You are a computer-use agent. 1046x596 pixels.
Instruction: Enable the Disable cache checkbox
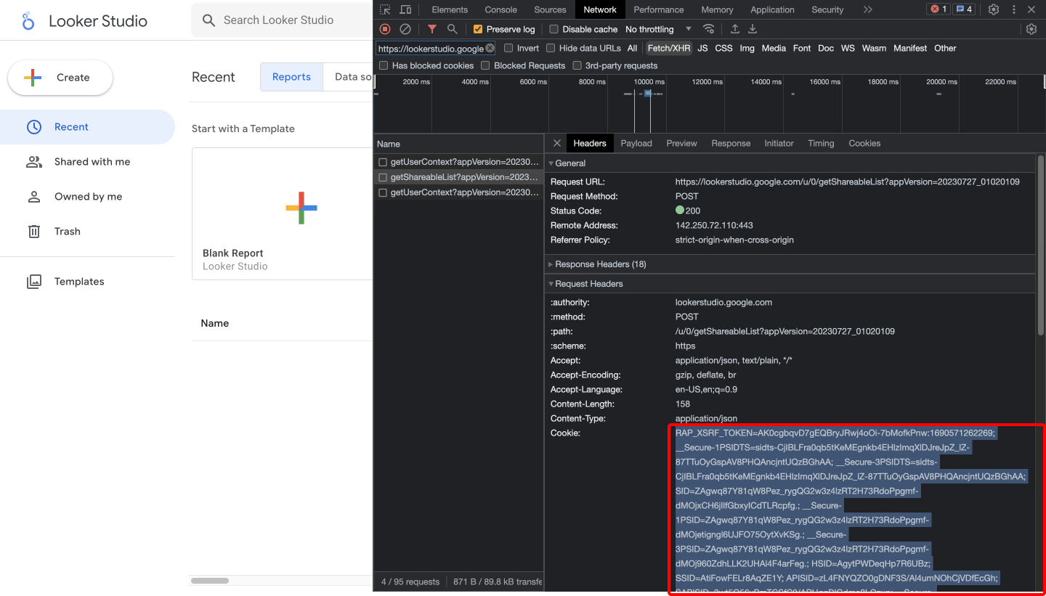click(x=554, y=29)
